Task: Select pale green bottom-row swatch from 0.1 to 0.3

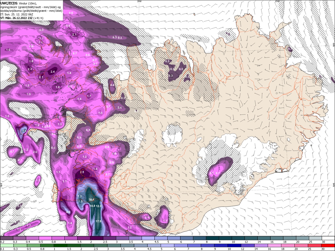Action: click(x=7, y=245)
